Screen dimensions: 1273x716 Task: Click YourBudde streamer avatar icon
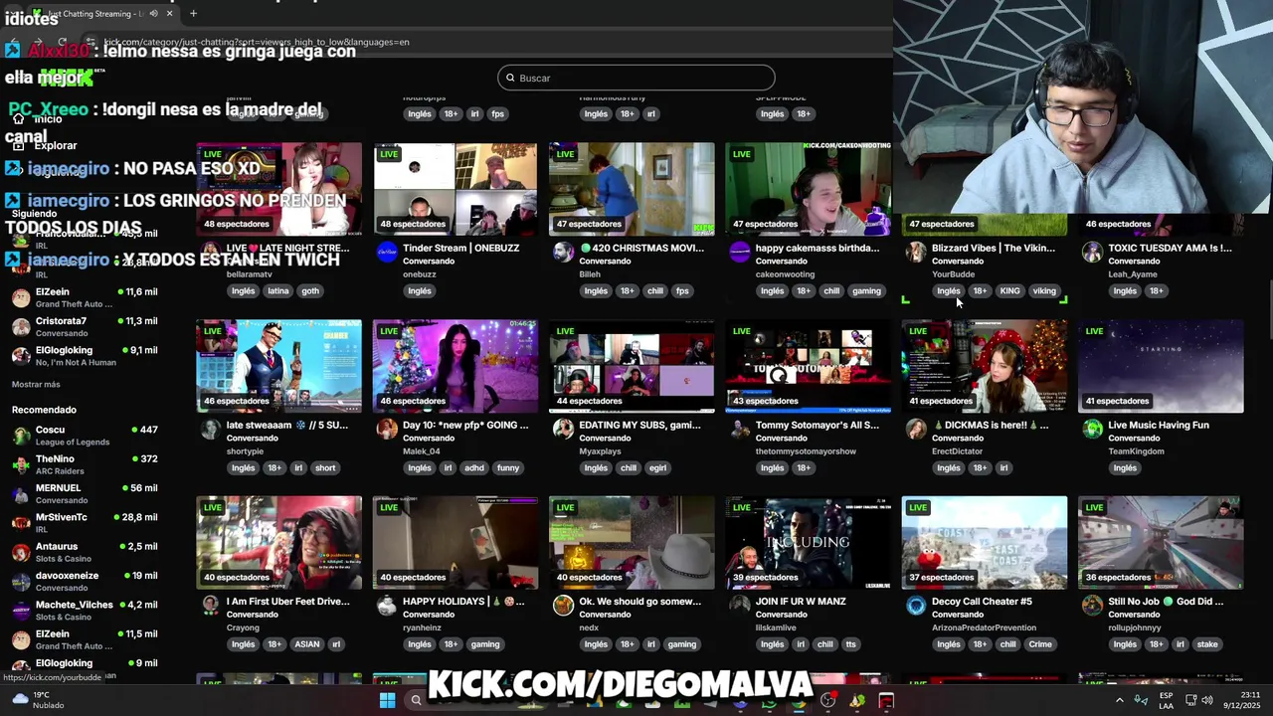tap(915, 252)
